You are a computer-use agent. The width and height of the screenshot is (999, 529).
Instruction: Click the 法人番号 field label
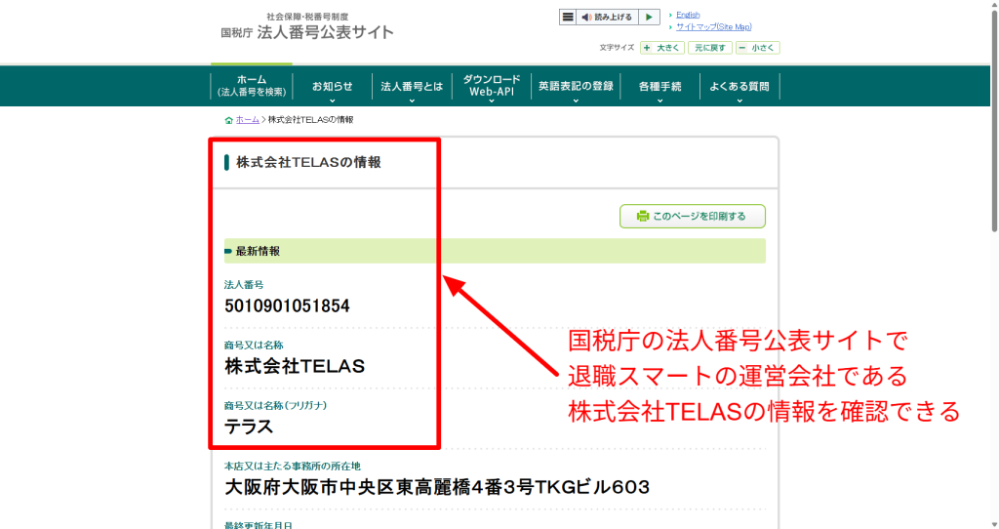click(x=244, y=285)
